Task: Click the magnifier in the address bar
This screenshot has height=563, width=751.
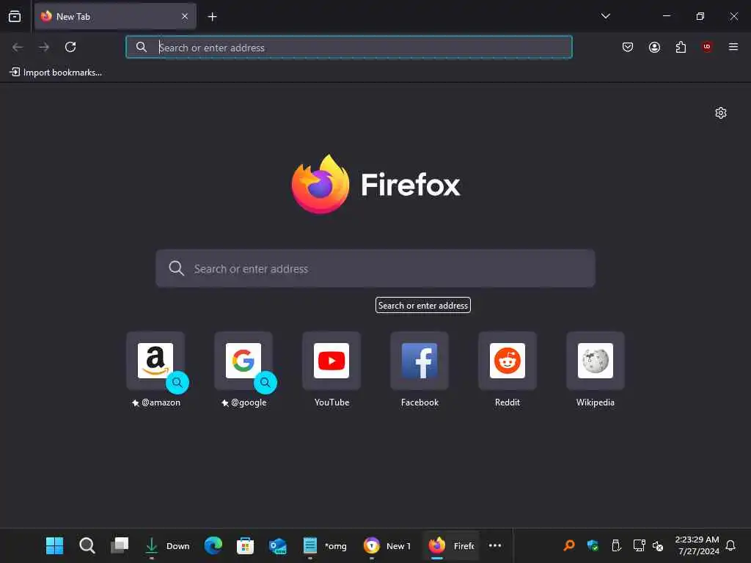Action: pyautogui.click(x=142, y=47)
